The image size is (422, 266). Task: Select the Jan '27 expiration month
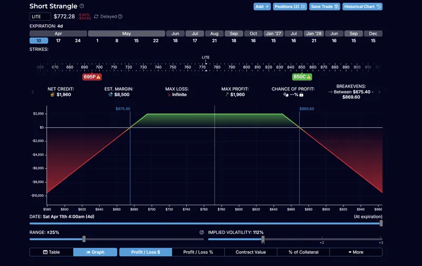273,33
